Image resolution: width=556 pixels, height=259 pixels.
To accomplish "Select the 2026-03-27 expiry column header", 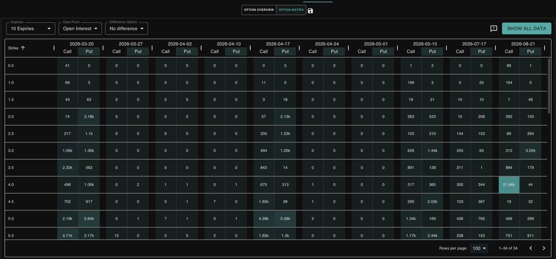I will 131,44.
